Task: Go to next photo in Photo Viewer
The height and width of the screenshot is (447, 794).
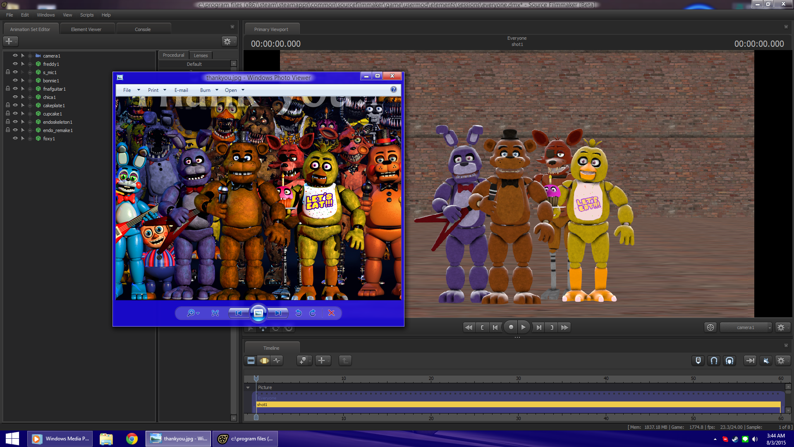Action: tap(278, 313)
